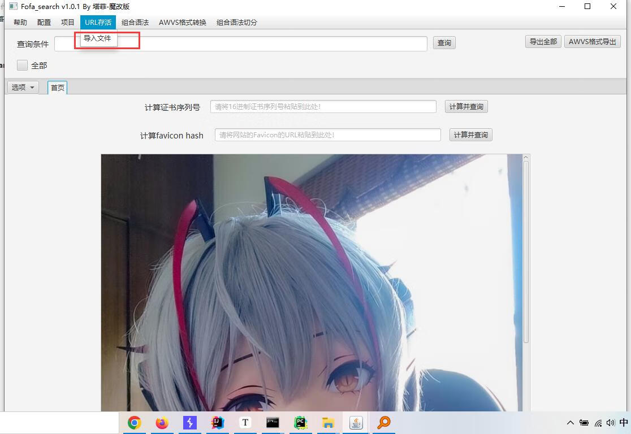Focus the favicon URL input field
This screenshot has height=434, width=631.
328,134
